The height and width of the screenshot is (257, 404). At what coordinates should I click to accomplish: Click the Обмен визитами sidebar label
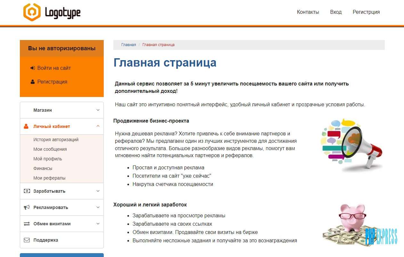click(x=52, y=224)
